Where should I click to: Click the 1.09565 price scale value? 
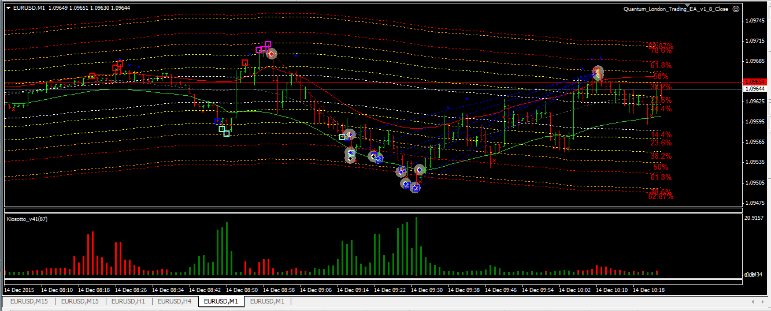tap(756, 142)
